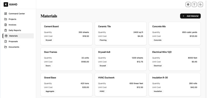Viewport: 207px width, 98px height.
Task: Click the Invoices document icon
Action: pos(6,25)
